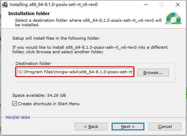Screen dimensions: 187x136
Task: Click the 'If you would like to install' paragraph
Action: 90,50
